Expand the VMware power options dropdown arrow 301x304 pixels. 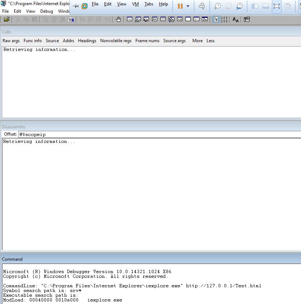click(188, 6)
